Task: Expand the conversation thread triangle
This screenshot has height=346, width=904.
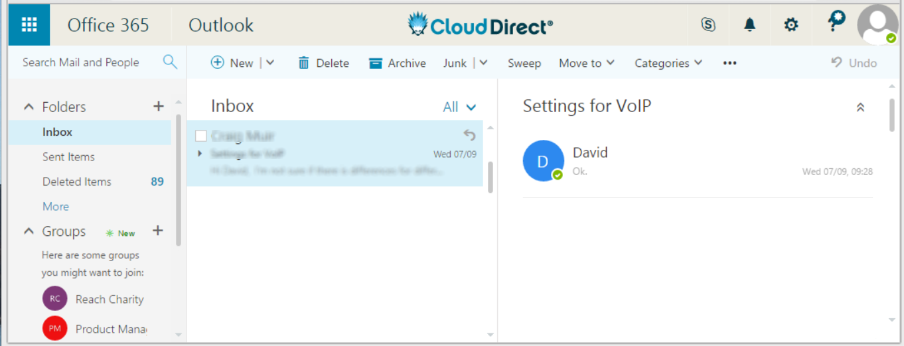Action: (200, 154)
